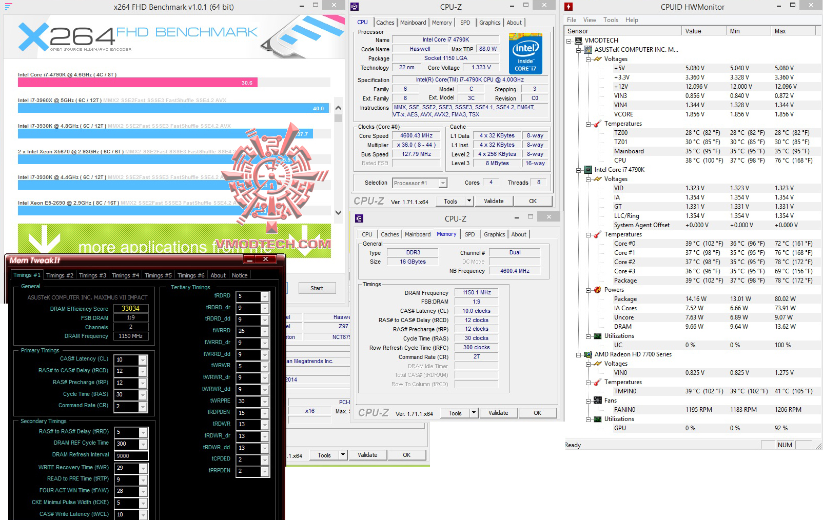Collapse the AMD Radeon HD 7700 Series node
The height and width of the screenshot is (520, 823).
pos(579,354)
